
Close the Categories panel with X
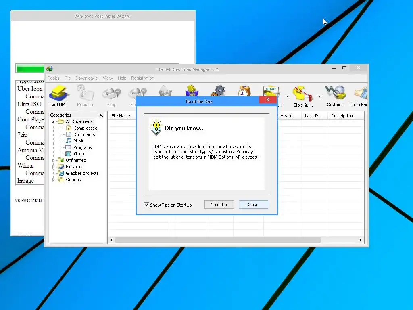coord(101,115)
